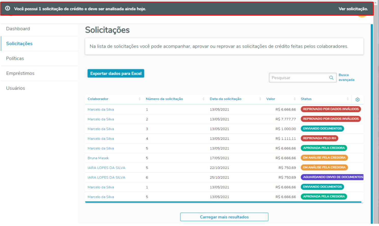
Task: Click request number 4 cell
Action: (x=147, y=139)
